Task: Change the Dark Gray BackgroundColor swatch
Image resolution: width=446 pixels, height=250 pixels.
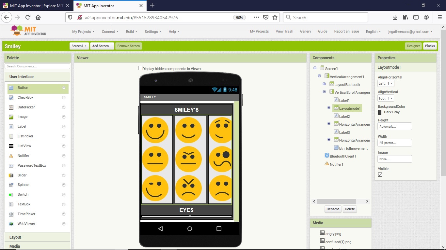Action: coord(380,112)
